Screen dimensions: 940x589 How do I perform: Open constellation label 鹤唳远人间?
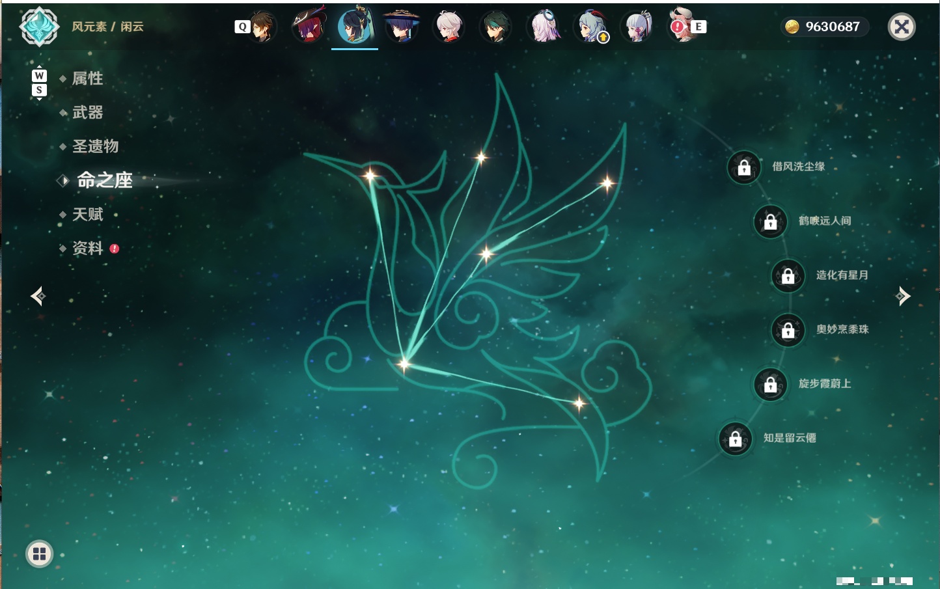(825, 221)
